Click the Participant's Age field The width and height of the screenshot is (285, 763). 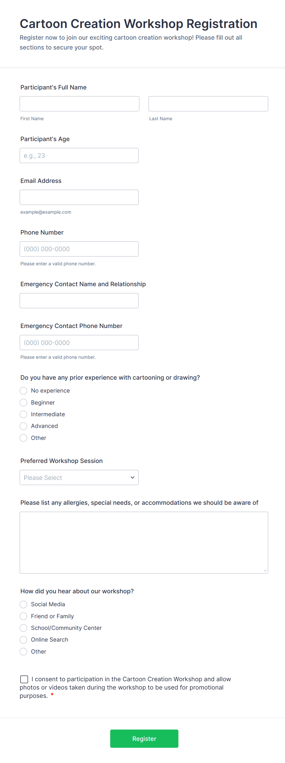pos(79,155)
